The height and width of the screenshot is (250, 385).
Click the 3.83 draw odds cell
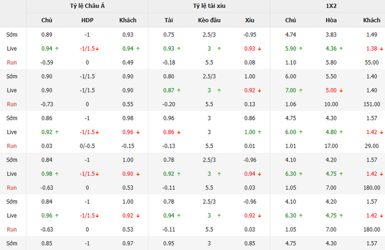(x=331, y=34)
